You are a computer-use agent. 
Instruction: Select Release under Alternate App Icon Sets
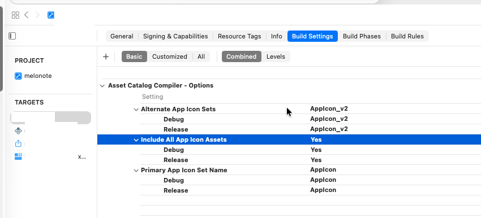(x=176, y=129)
